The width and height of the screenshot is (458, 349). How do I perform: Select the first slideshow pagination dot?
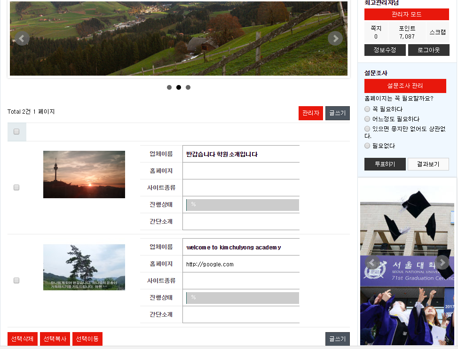169,87
